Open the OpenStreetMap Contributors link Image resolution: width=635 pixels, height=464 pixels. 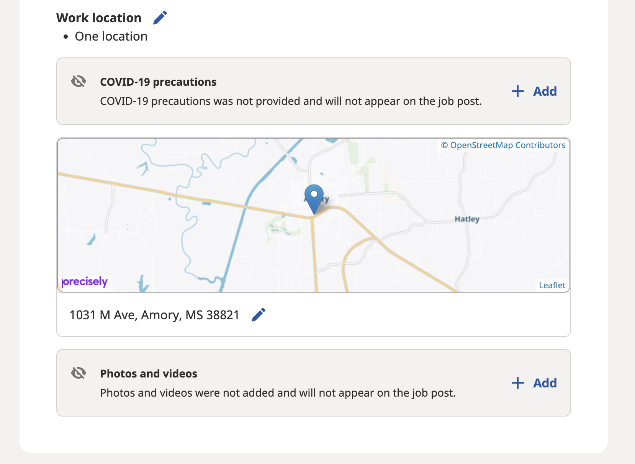(x=503, y=145)
